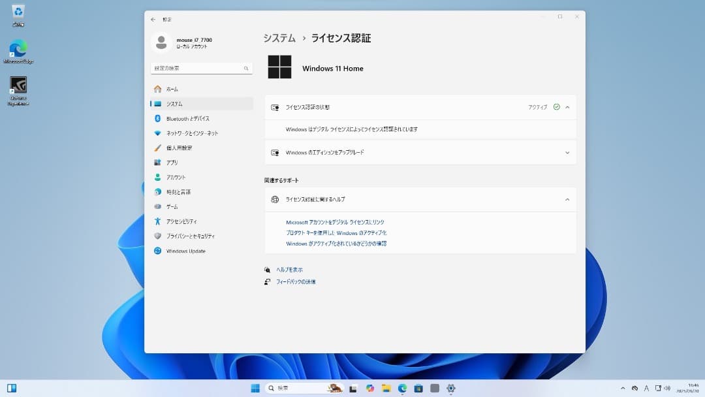The width and height of the screenshot is (705, 397).
Task: Select the アカウント sidebar icon
Action: [157, 177]
